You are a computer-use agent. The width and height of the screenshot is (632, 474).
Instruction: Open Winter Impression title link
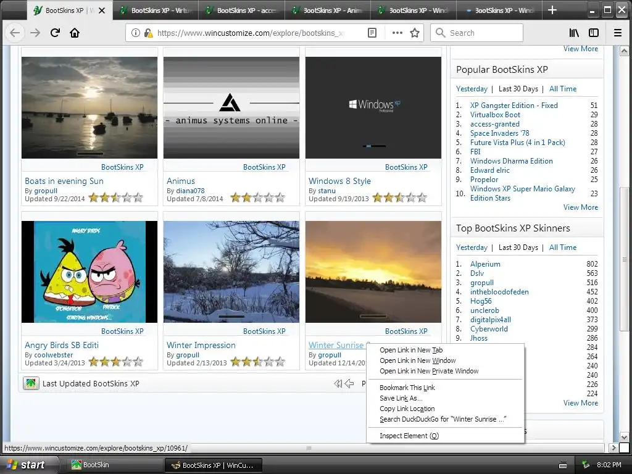pyautogui.click(x=201, y=345)
